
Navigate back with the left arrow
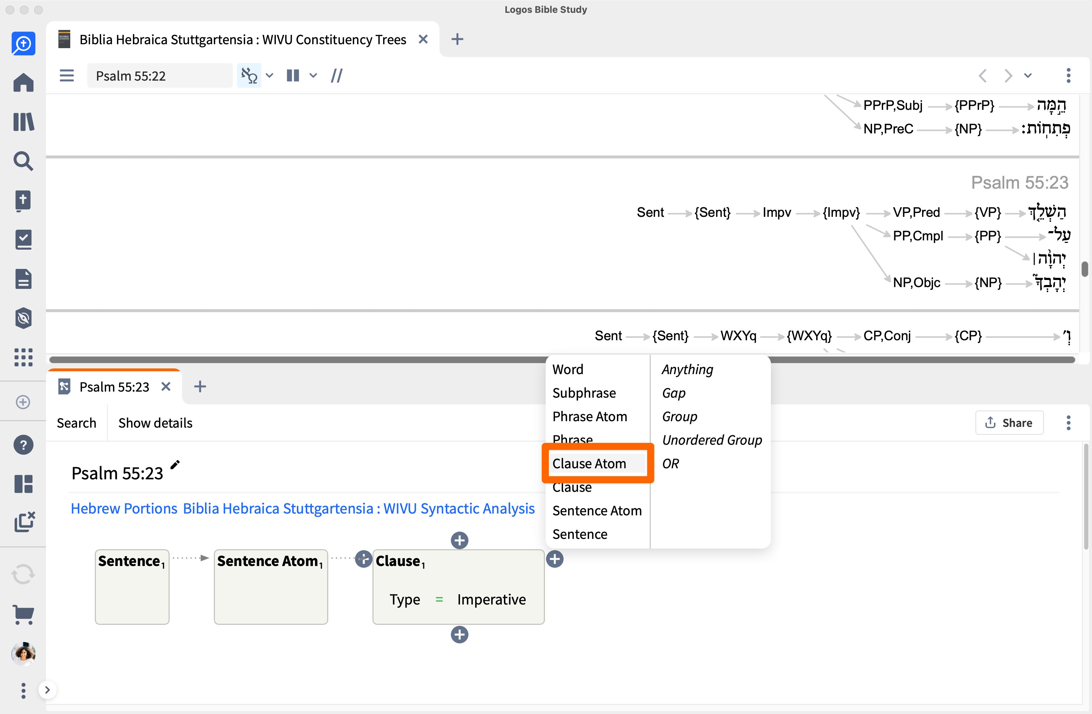coord(982,75)
